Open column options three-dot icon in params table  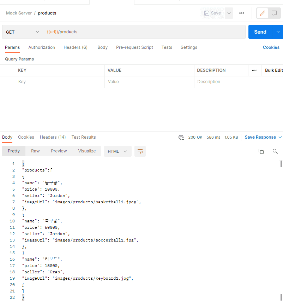click(x=254, y=70)
